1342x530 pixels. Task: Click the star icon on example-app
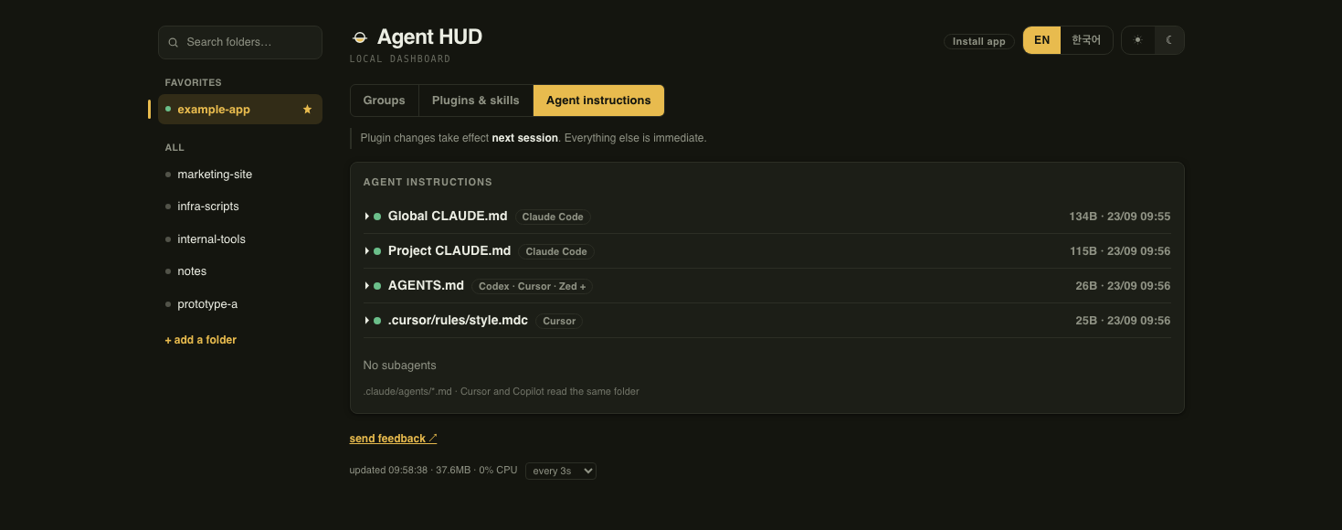tap(308, 110)
